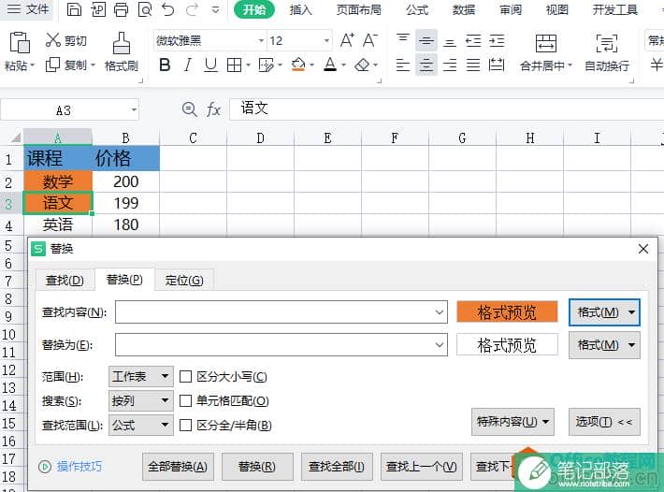Click the Format Painter (格式刷) icon
Image resolution: width=664 pixels, height=492 pixels.
point(122,43)
